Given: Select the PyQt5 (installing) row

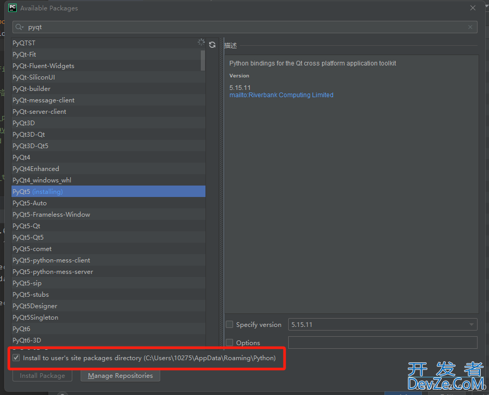Looking at the screenshot, I should pos(108,192).
